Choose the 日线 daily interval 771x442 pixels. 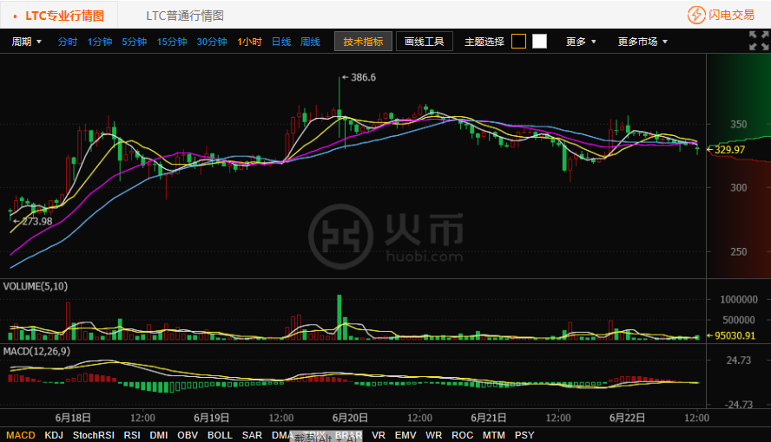[x=281, y=42]
